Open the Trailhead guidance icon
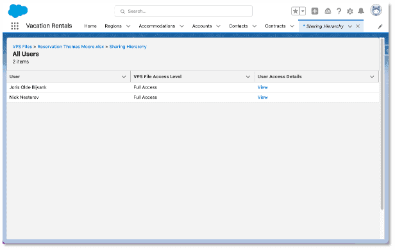The image size is (395, 250). 328,11
